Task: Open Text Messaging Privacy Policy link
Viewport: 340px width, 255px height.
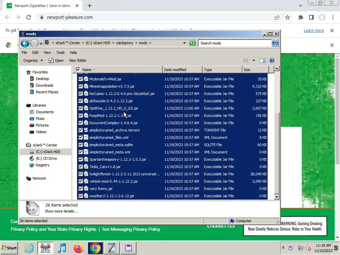Action: [131, 229]
